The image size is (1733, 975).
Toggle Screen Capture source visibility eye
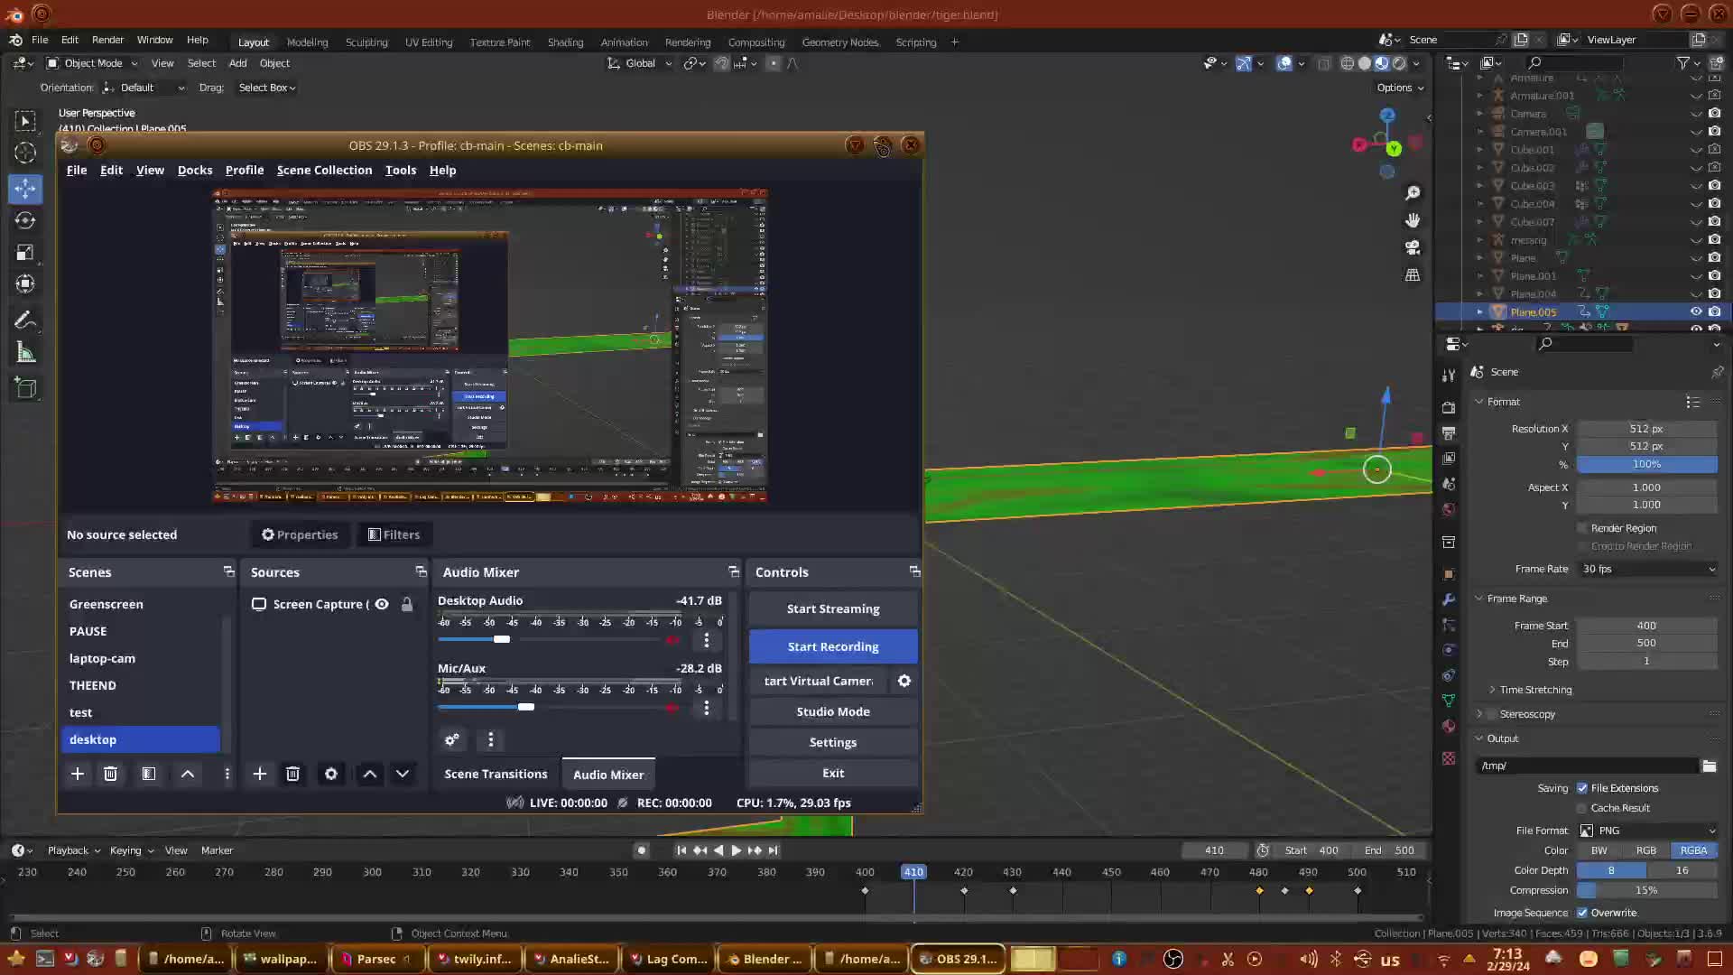pyautogui.click(x=382, y=604)
